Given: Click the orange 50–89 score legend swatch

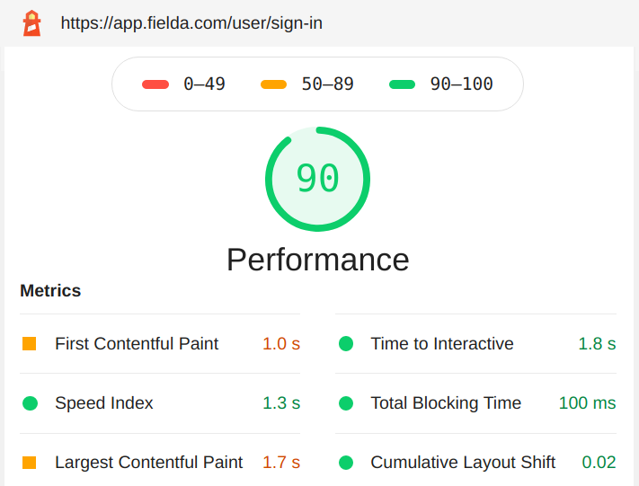Looking at the screenshot, I should [273, 84].
